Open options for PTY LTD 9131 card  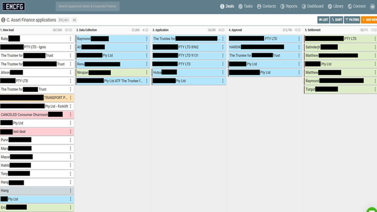tap(223, 56)
